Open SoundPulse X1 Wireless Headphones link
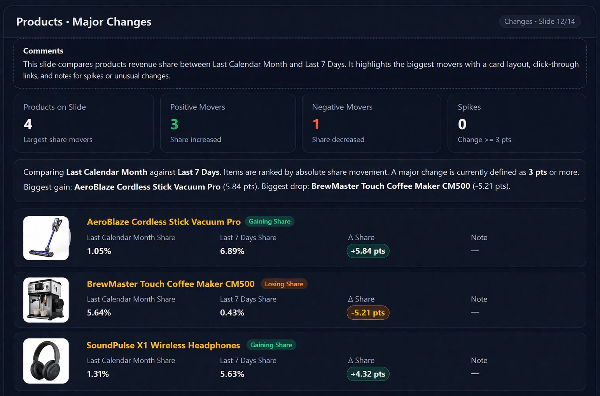The width and height of the screenshot is (600, 396). 163,345
